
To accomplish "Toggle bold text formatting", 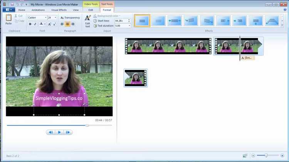I will 30,24.
